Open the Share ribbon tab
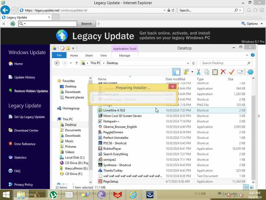 pos(89,55)
